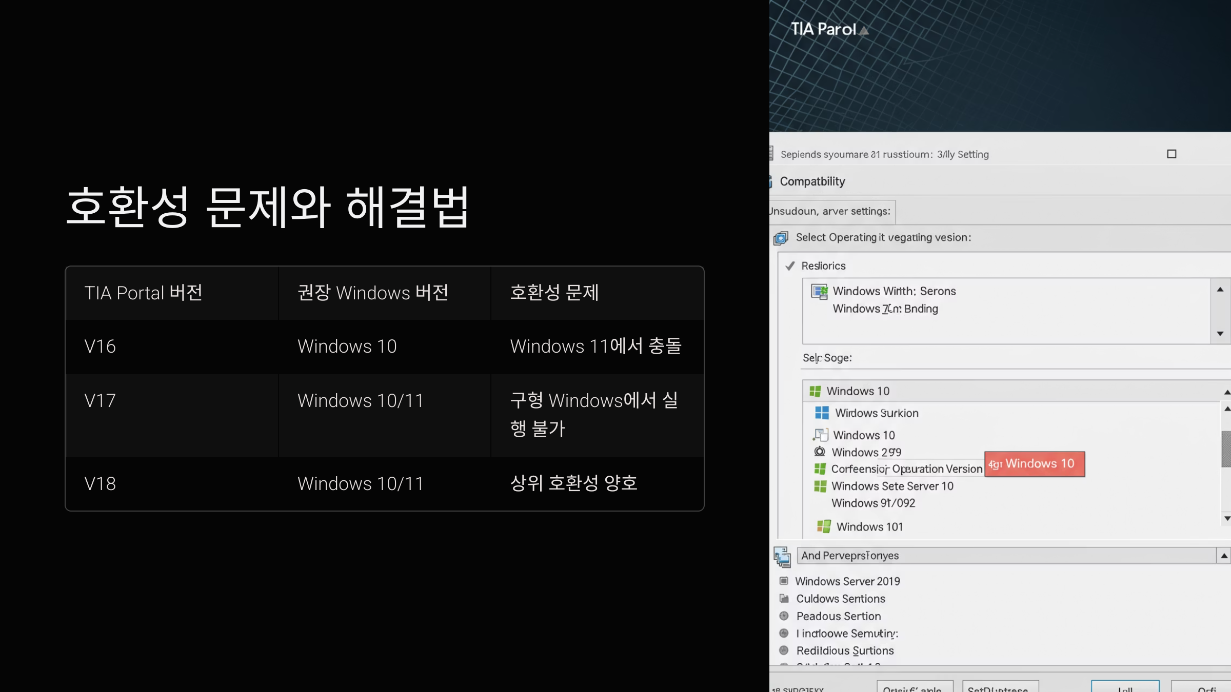The image size is (1231, 692).
Task: Click the Windows Sete Server 10 icon
Action: [x=820, y=486]
